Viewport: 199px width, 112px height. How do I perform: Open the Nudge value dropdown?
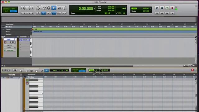(x=150, y=11)
